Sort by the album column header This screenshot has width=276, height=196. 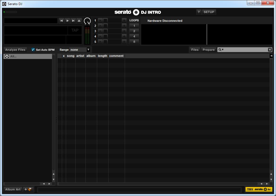click(x=91, y=56)
